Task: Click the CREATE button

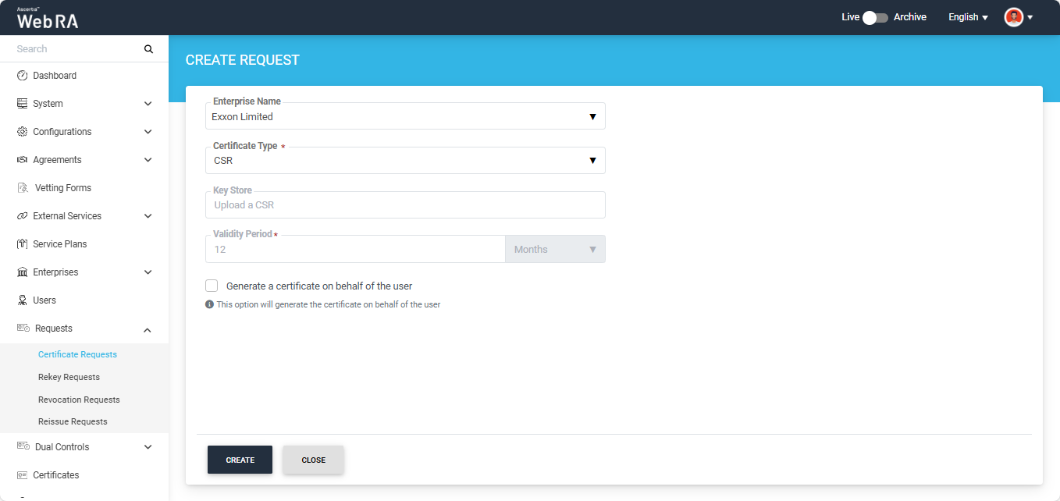Action: pyautogui.click(x=240, y=460)
